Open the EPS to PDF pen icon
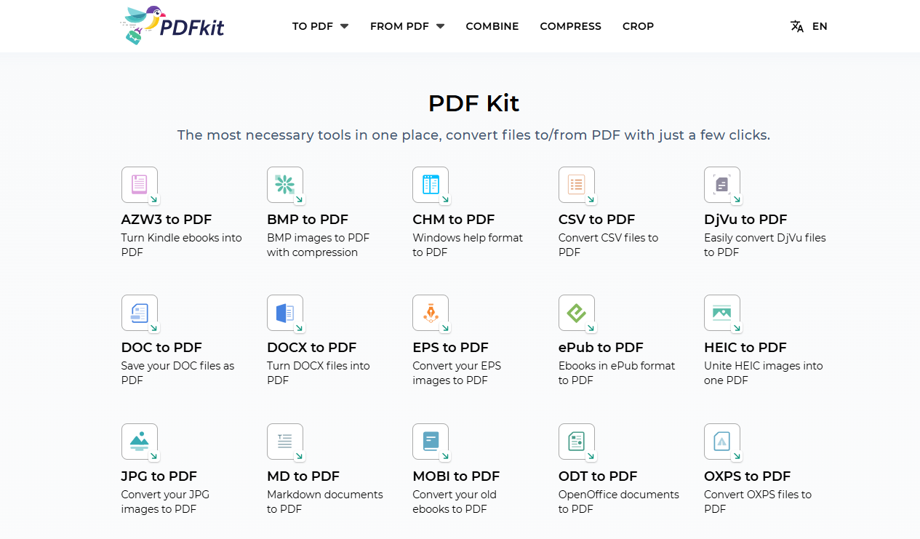Viewport: 920px width, 539px height. pos(431,313)
